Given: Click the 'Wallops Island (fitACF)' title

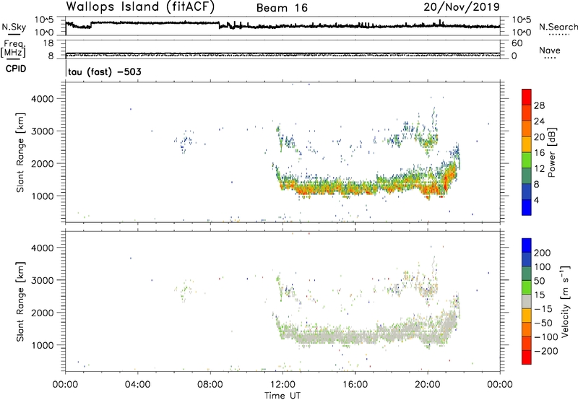Looking at the screenshot, I should (140, 7).
